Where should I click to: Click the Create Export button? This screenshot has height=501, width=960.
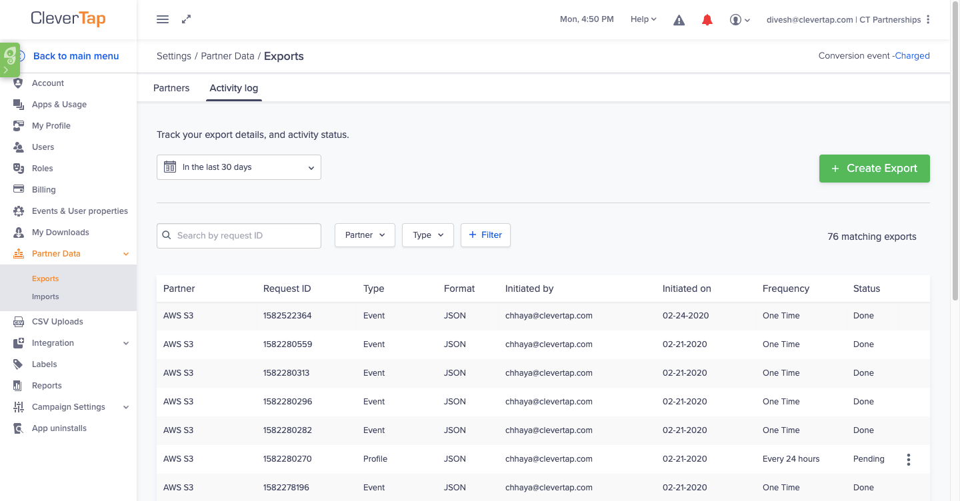[874, 168]
